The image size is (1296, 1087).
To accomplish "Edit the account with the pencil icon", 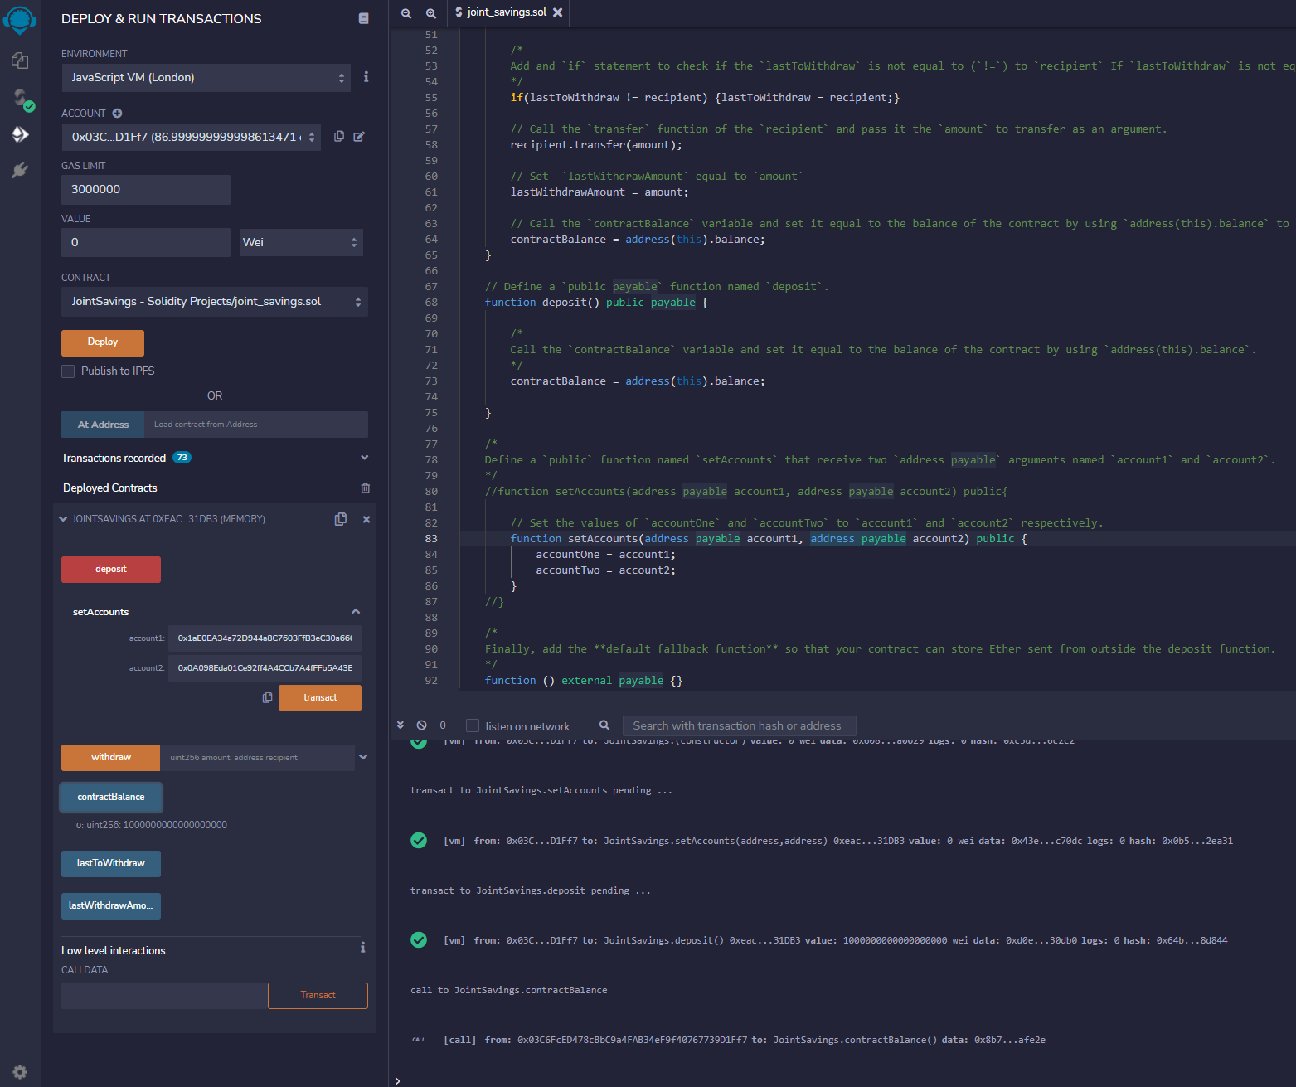I will tap(358, 136).
